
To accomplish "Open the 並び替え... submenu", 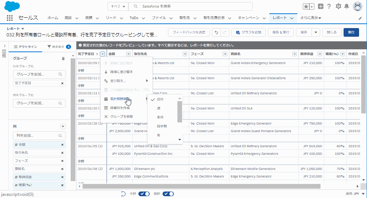I will (x=127, y=81).
